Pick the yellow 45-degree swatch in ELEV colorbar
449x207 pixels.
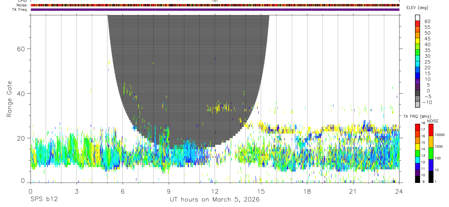pyautogui.click(x=418, y=41)
